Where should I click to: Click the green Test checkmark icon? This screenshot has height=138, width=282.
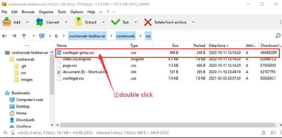pos(116,22)
